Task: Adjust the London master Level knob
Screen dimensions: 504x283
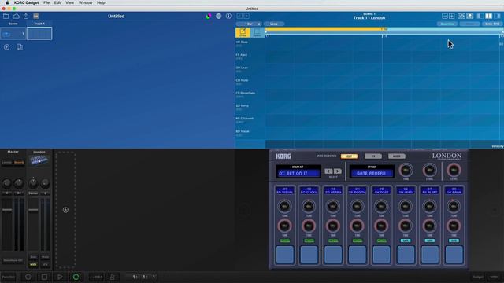Action: 454,170
